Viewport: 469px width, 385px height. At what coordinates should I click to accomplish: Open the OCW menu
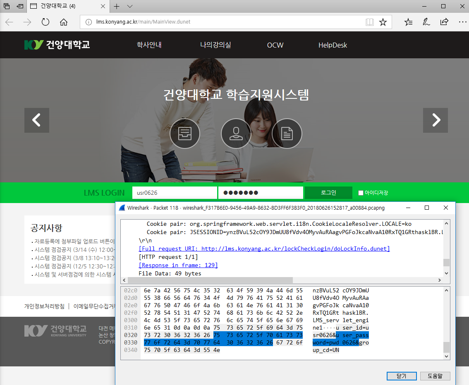pyautogui.click(x=275, y=45)
